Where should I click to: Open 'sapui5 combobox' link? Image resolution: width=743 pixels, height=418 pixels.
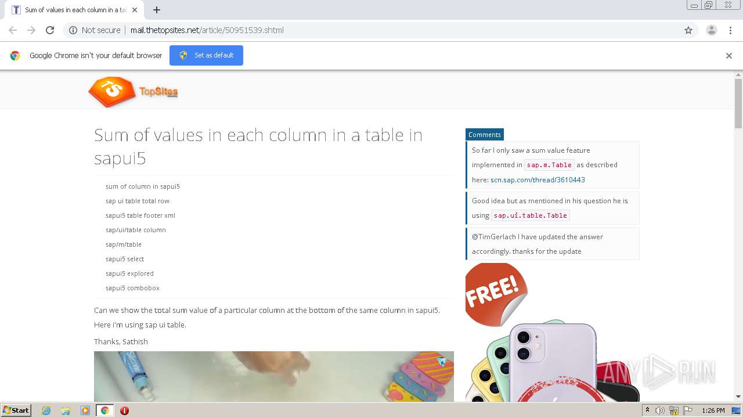(x=132, y=288)
